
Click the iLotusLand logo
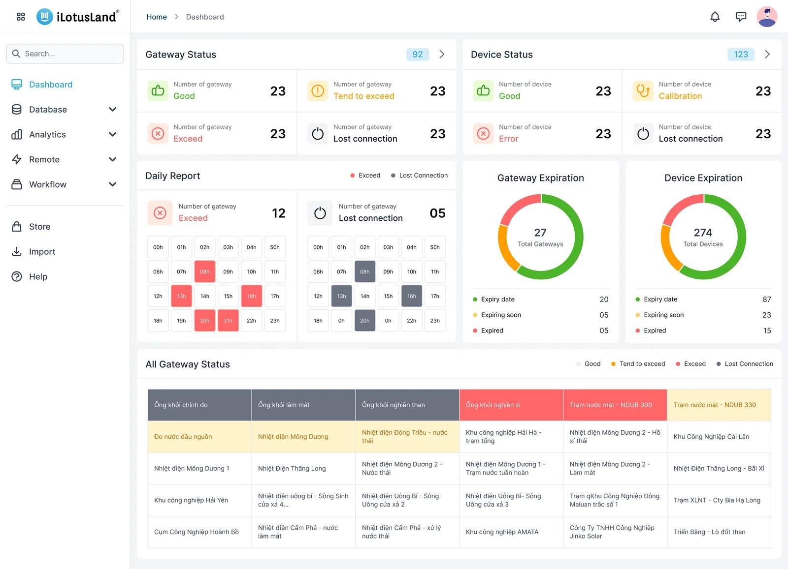[x=78, y=17]
